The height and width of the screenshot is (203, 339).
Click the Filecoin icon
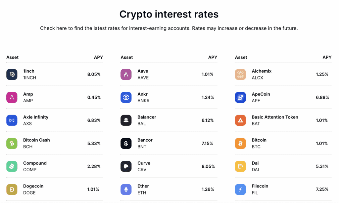(240, 189)
